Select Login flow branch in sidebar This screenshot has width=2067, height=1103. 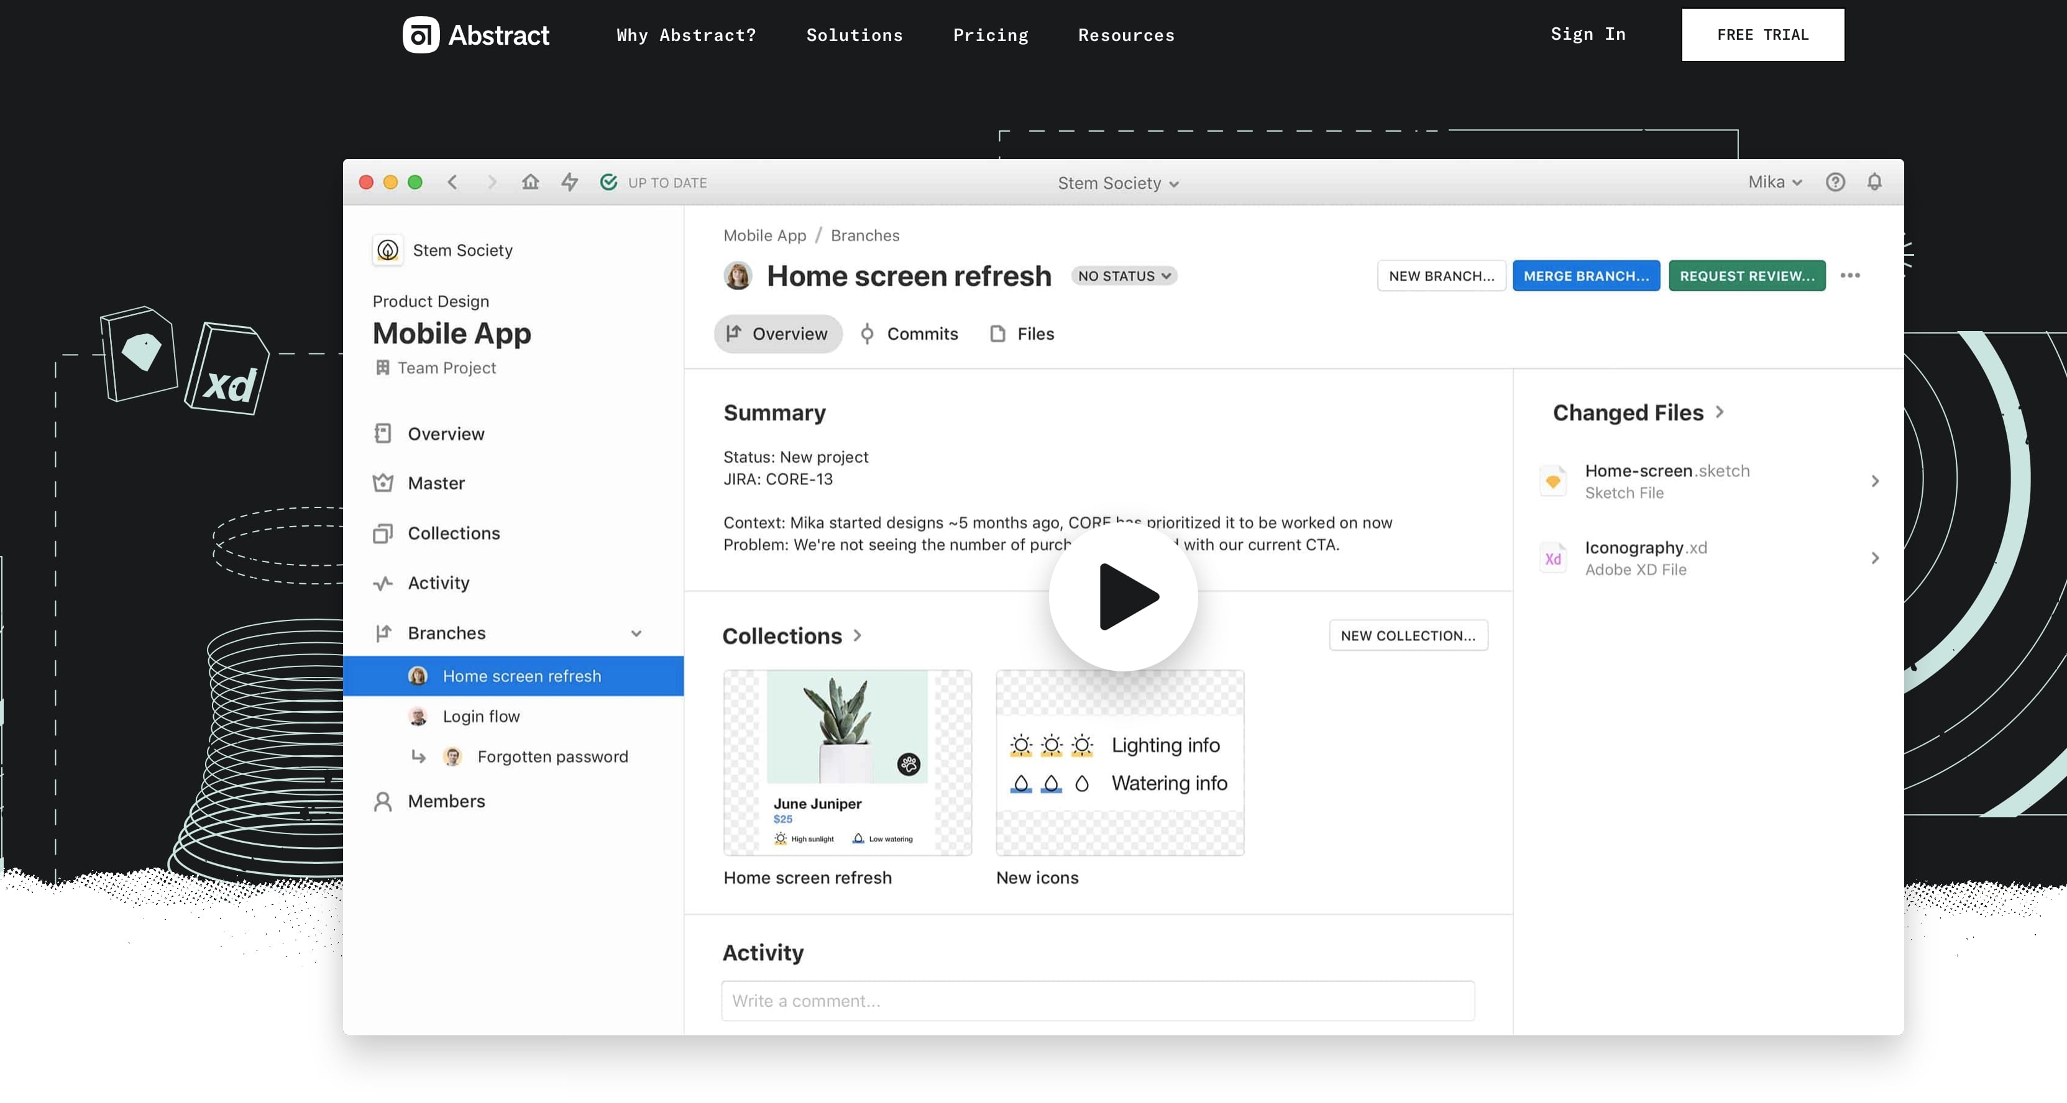click(480, 716)
